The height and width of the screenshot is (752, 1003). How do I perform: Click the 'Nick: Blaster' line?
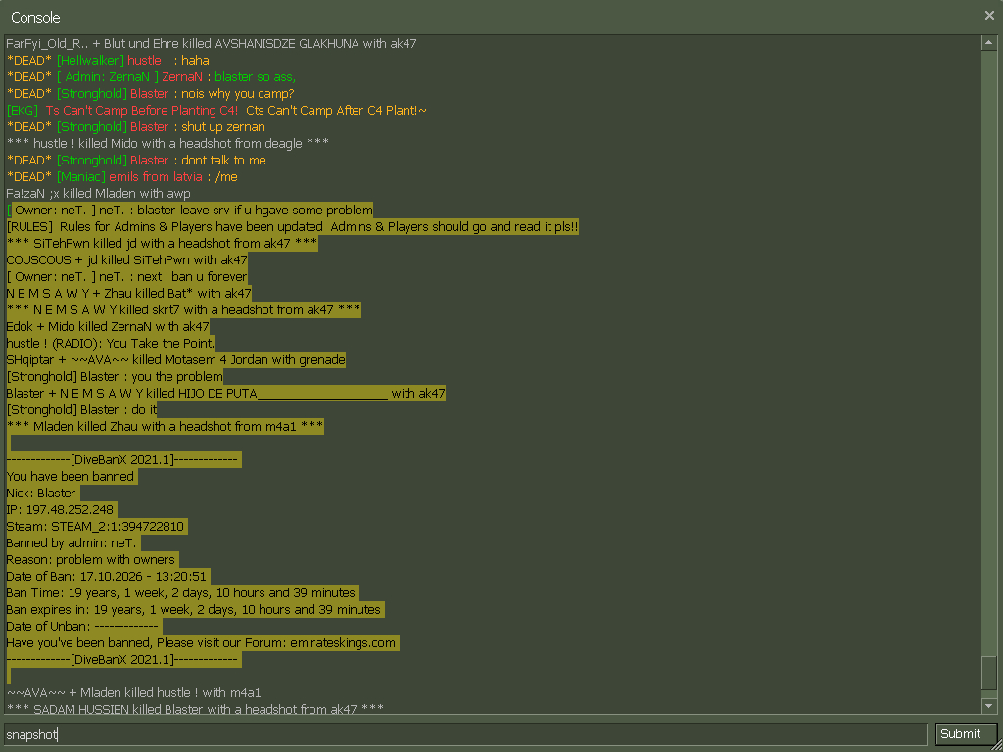coord(43,493)
